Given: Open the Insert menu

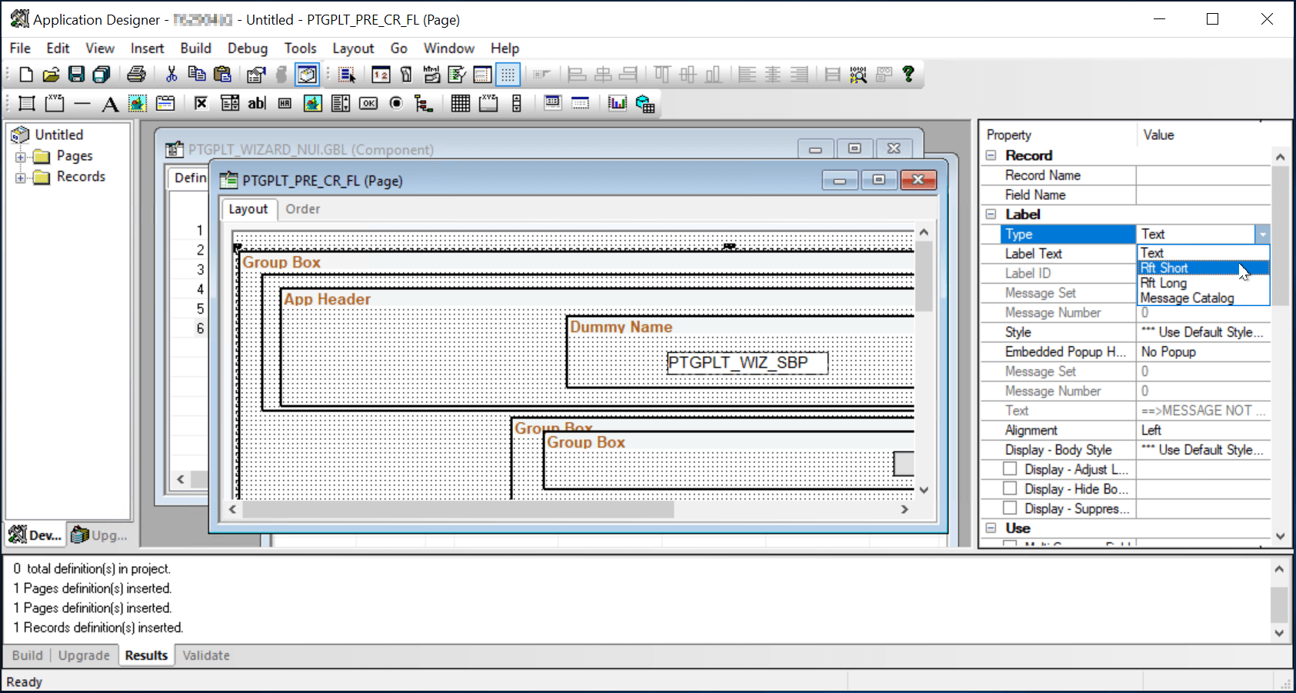Looking at the screenshot, I should (x=147, y=48).
